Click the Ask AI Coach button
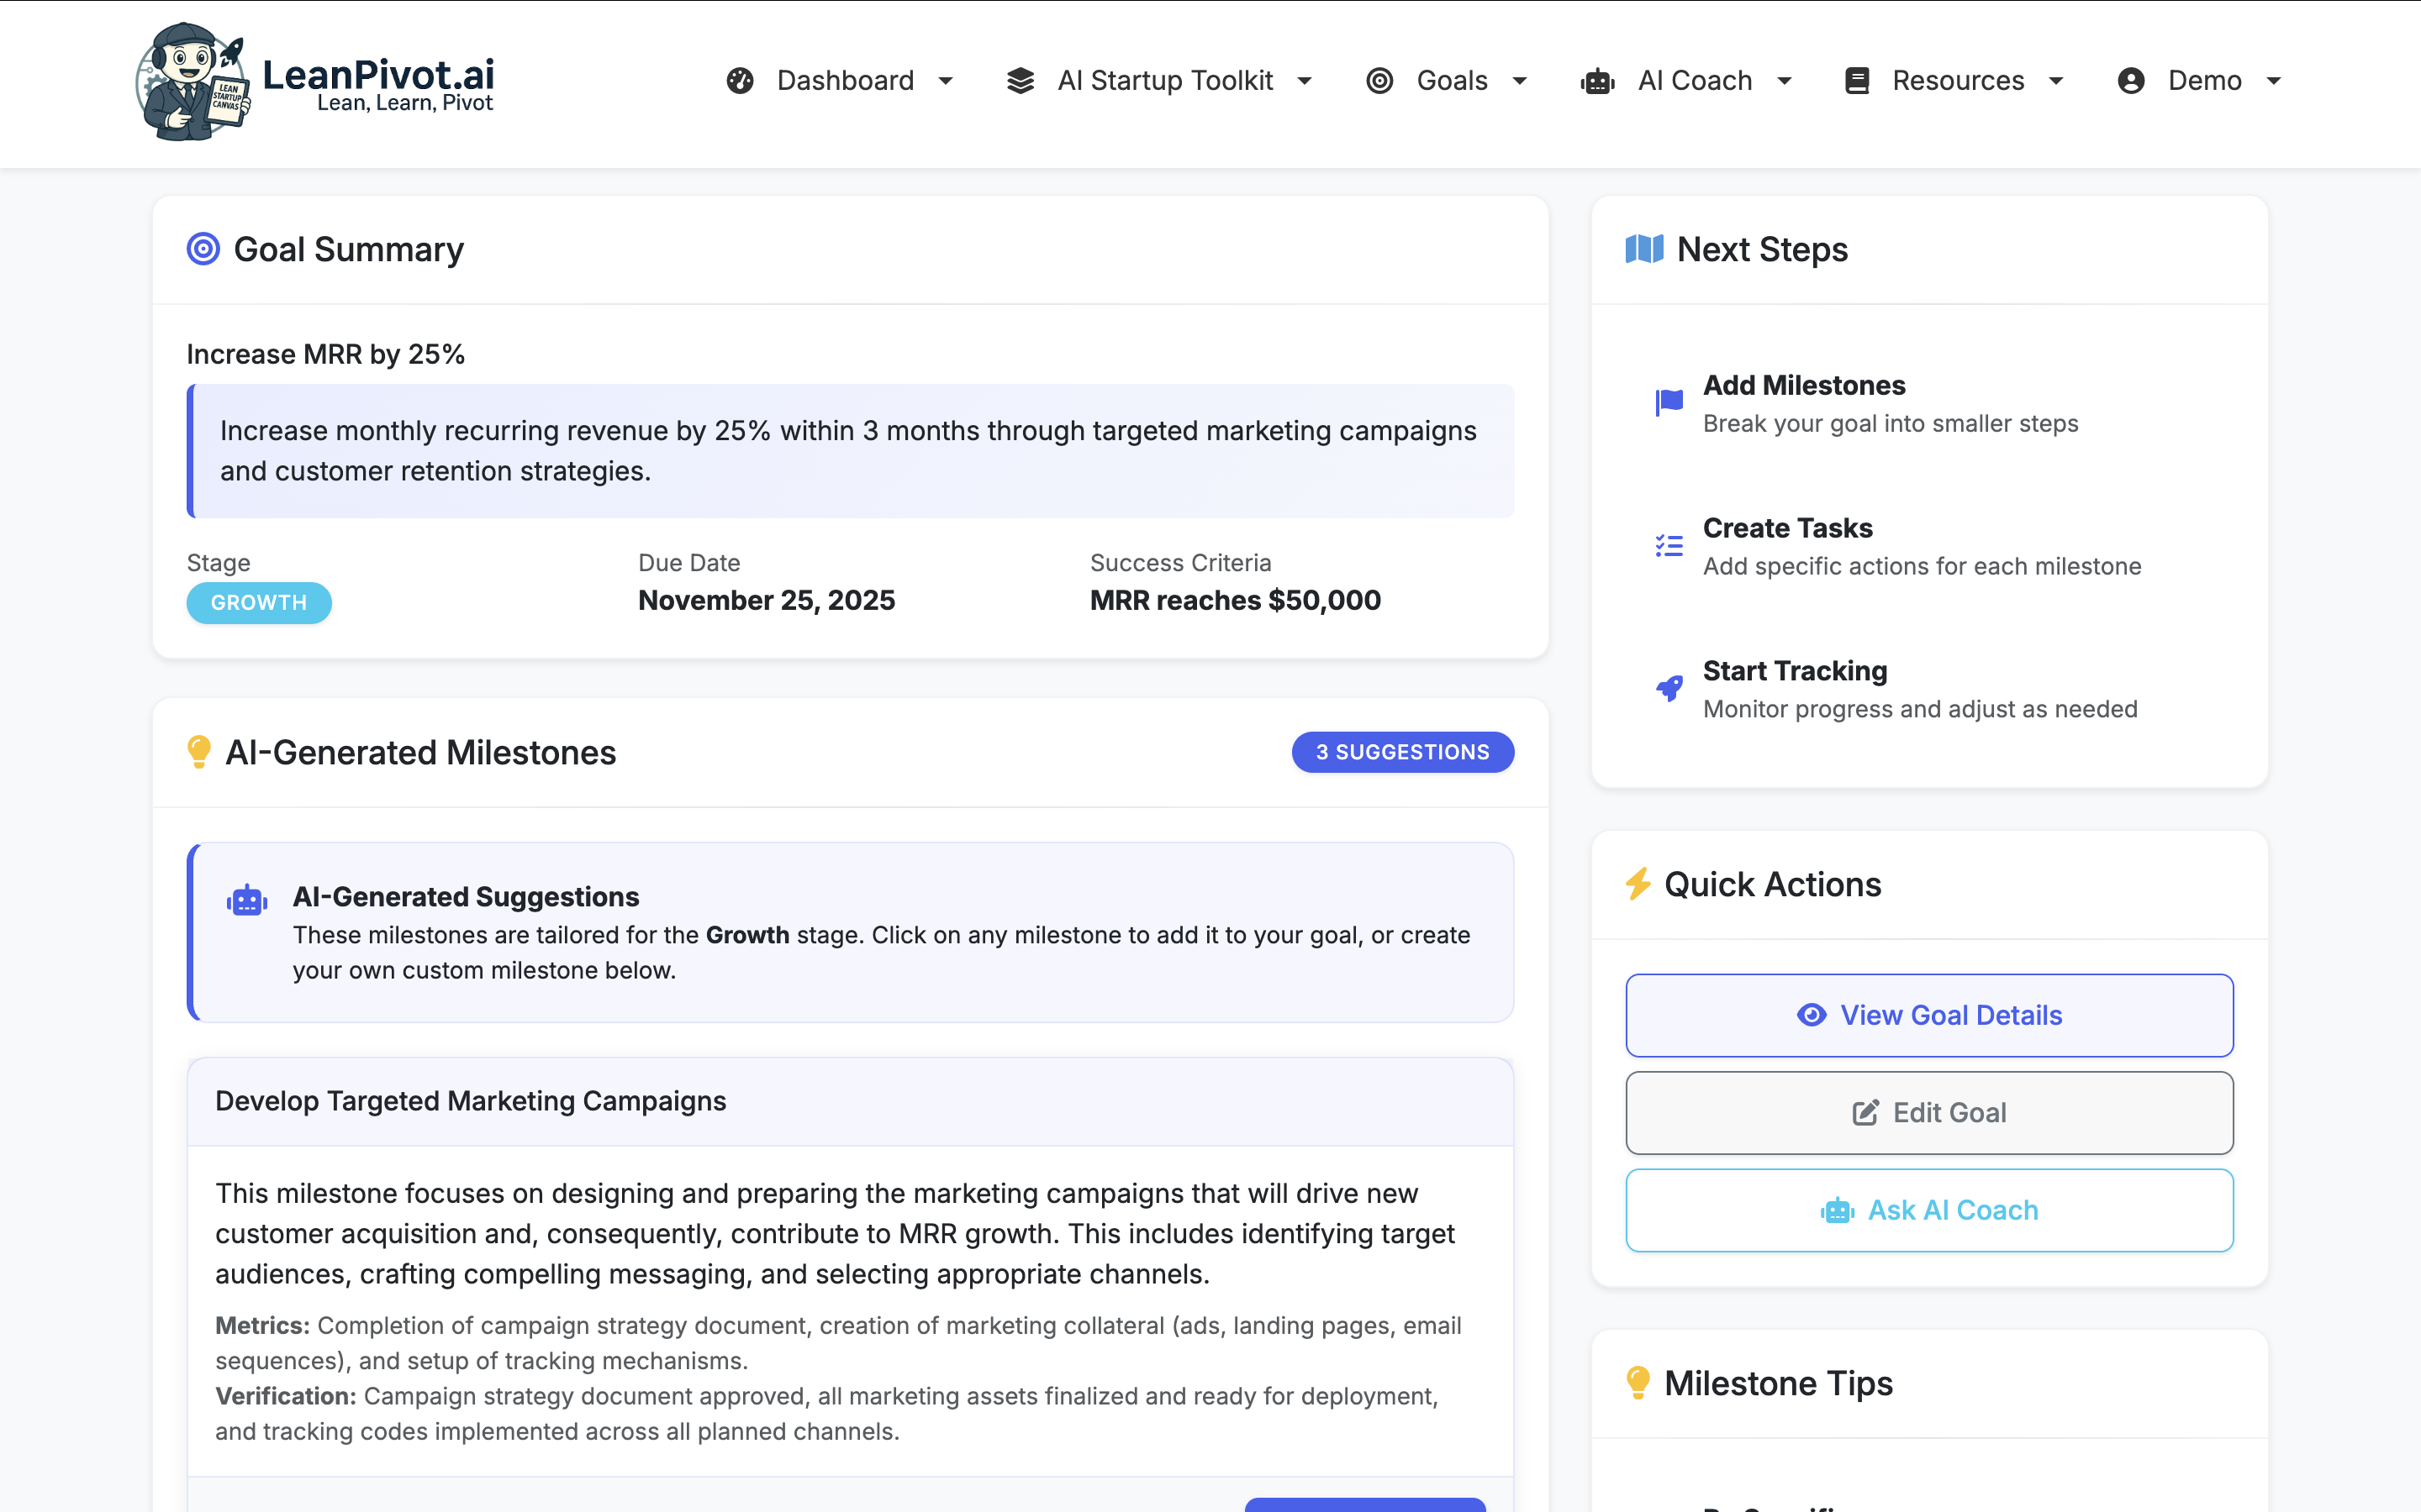The height and width of the screenshot is (1512, 2421). [x=1928, y=1210]
